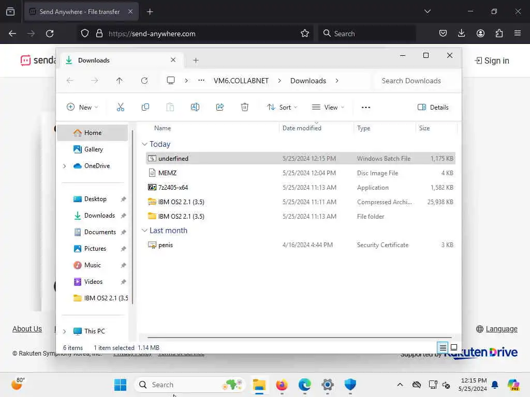Collapse the Today file group
This screenshot has height=397, width=530.
pyautogui.click(x=144, y=144)
